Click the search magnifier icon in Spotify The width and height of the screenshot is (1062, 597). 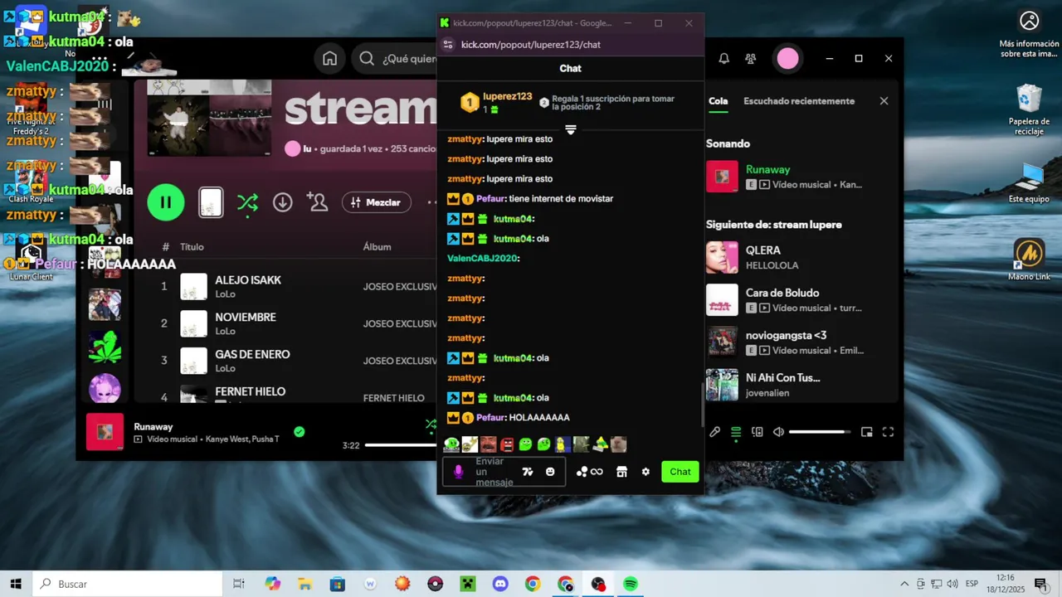[367, 58]
